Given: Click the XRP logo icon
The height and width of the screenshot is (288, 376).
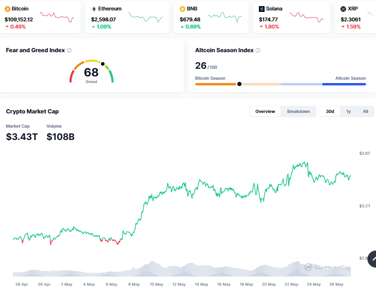Looking at the screenshot, I should (x=343, y=9).
